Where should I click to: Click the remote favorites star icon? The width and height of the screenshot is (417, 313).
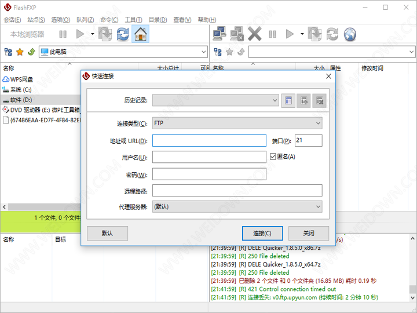(x=229, y=52)
